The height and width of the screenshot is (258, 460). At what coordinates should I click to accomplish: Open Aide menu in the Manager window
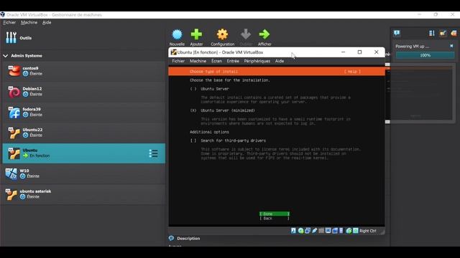pos(47,22)
